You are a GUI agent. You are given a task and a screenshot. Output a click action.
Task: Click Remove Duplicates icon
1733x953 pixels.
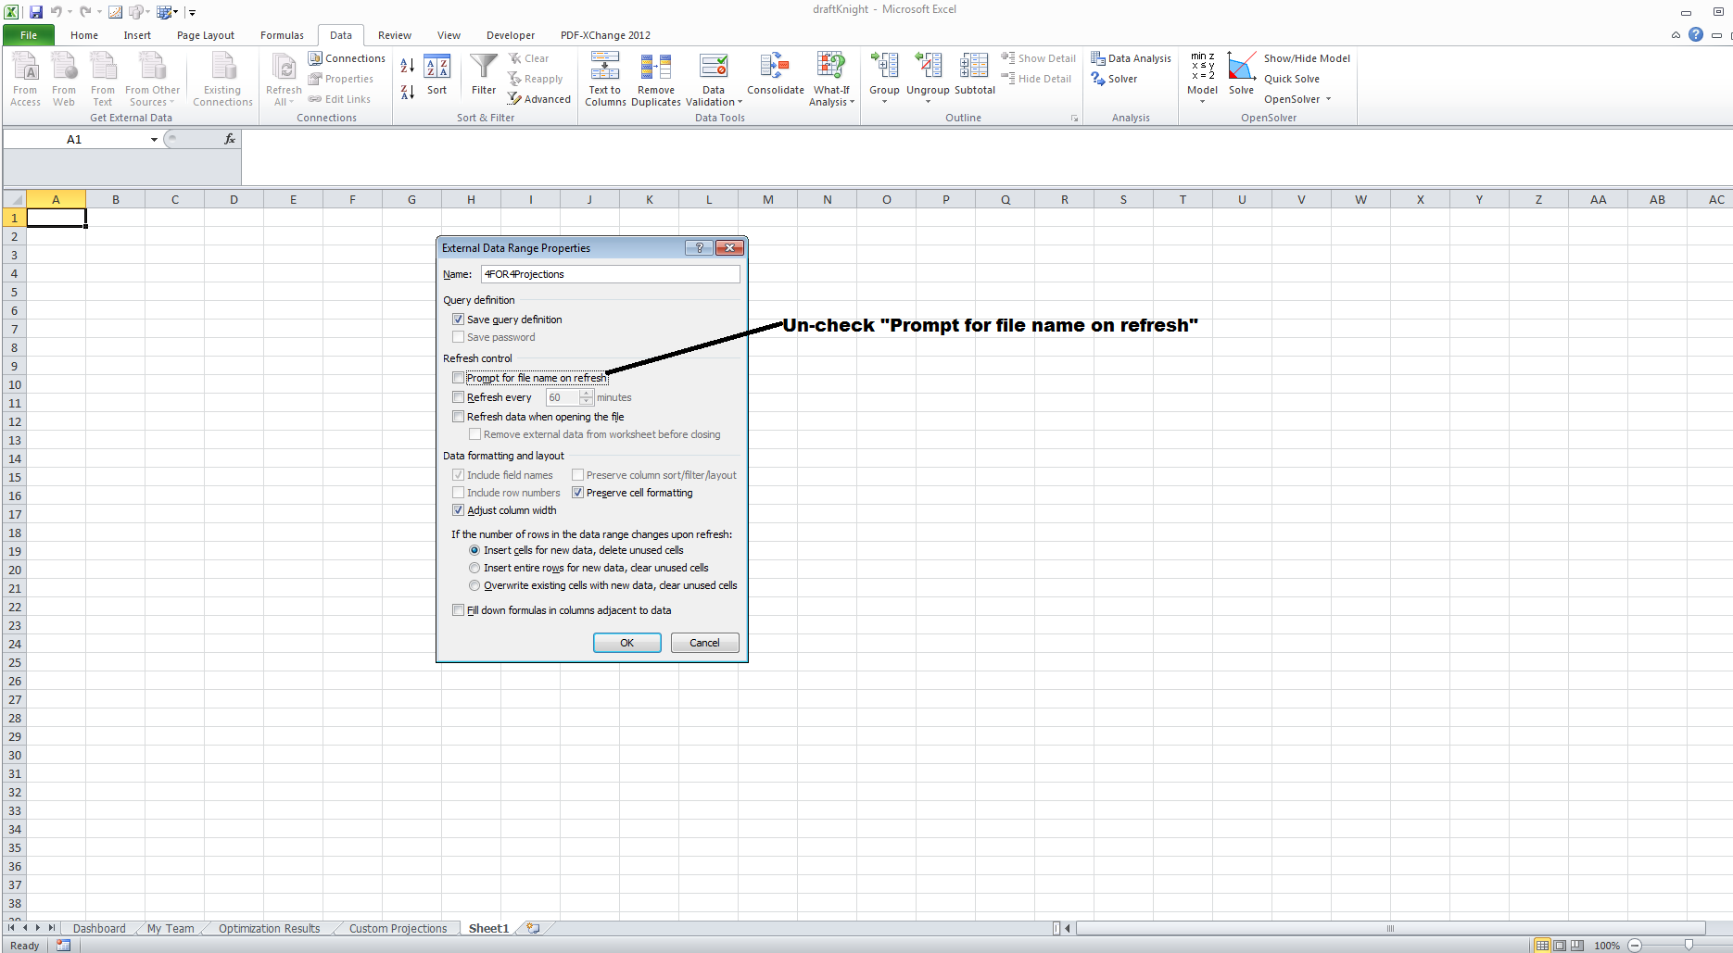click(x=656, y=80)
